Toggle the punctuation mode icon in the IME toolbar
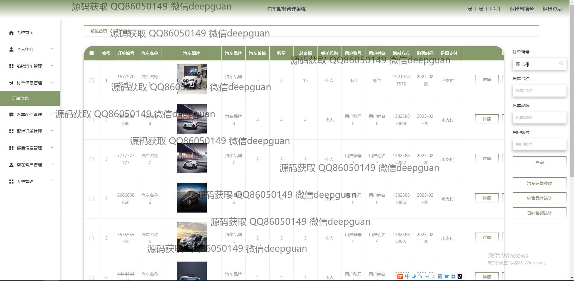 pos(420,277)
